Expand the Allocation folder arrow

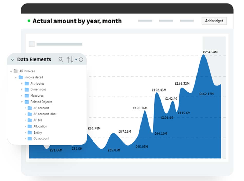(x=25, y=126)
